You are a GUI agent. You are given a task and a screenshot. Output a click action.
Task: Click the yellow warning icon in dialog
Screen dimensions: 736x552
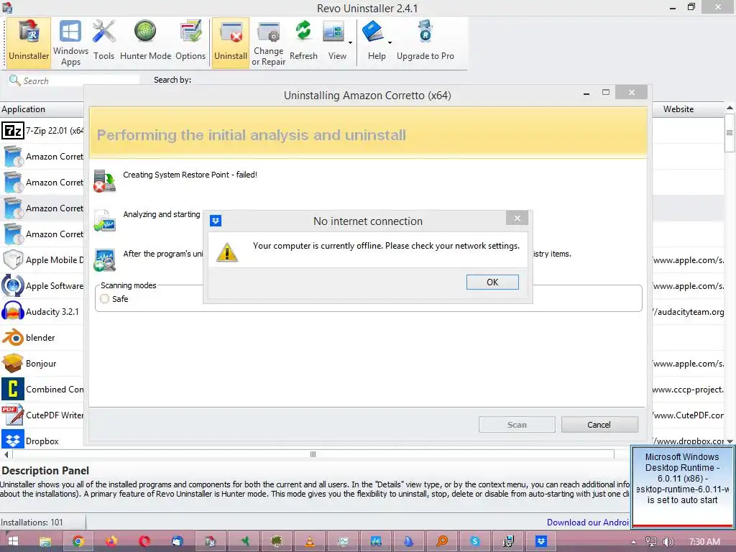tap(227, 252)
